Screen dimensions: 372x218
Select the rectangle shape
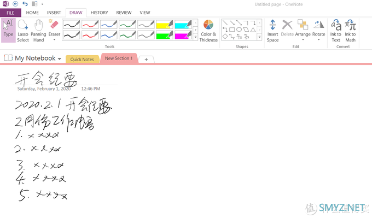pos(232,30)
